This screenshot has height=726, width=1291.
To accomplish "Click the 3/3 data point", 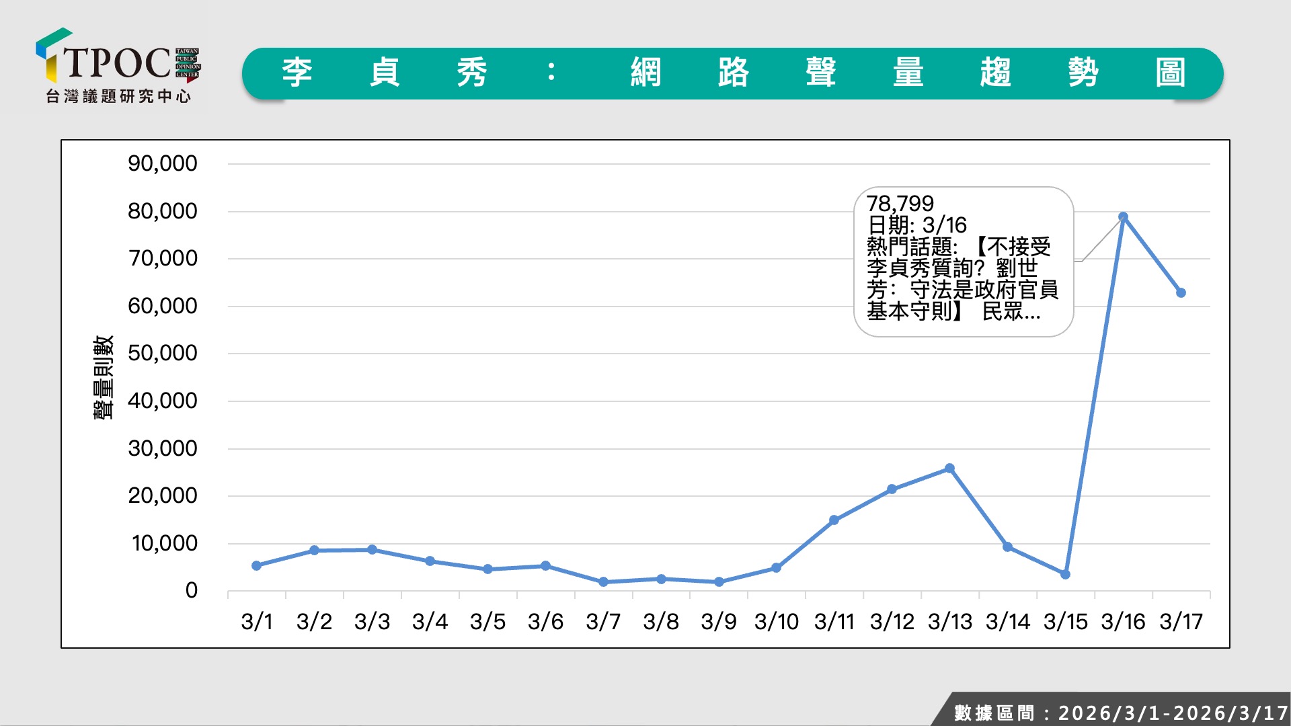I will tap(372, 550).
